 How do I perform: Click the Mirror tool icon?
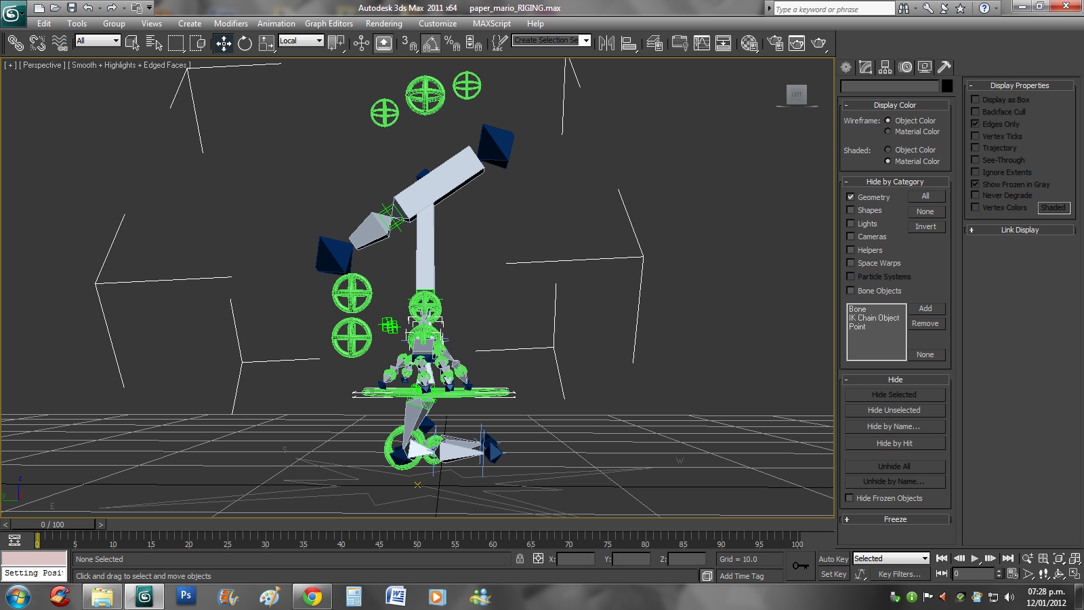[x=606, y=43]
